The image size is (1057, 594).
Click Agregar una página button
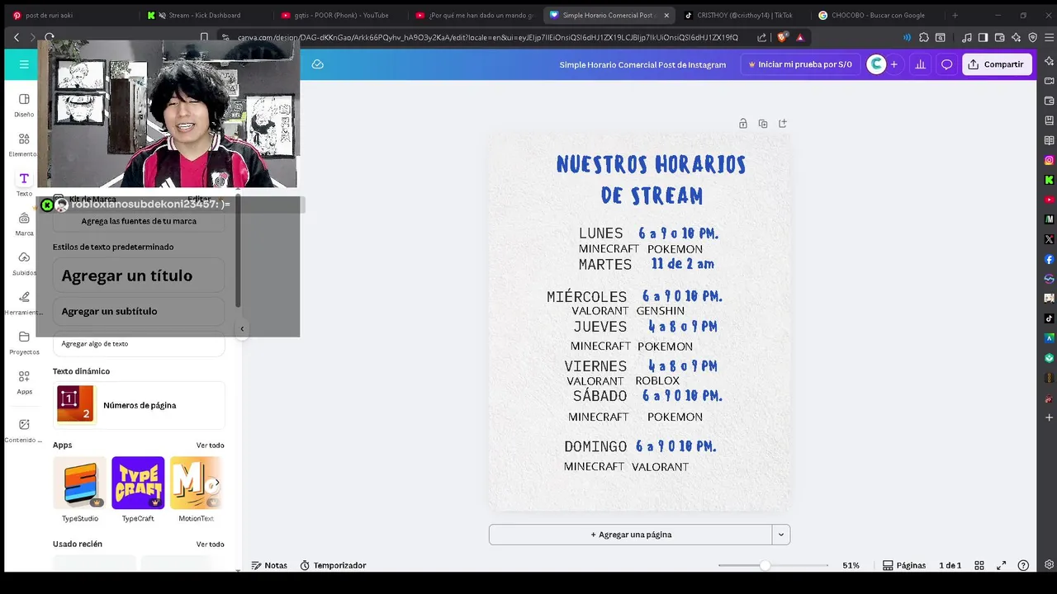[x=631, y=535]
